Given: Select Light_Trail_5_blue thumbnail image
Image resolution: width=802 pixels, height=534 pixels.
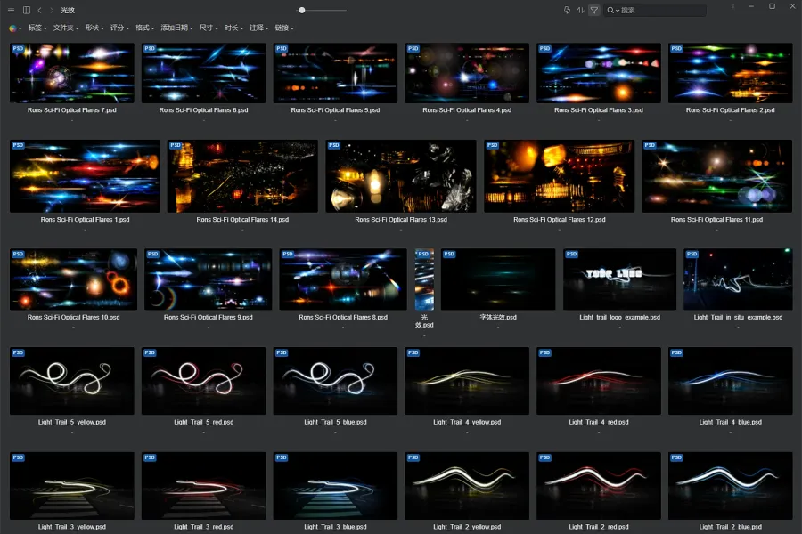Looking at the screenshot, I should [x=335, y=381].
